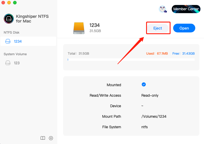
Task: Click the 31.5GB size under disk name
Action: [x=95, y=31]
